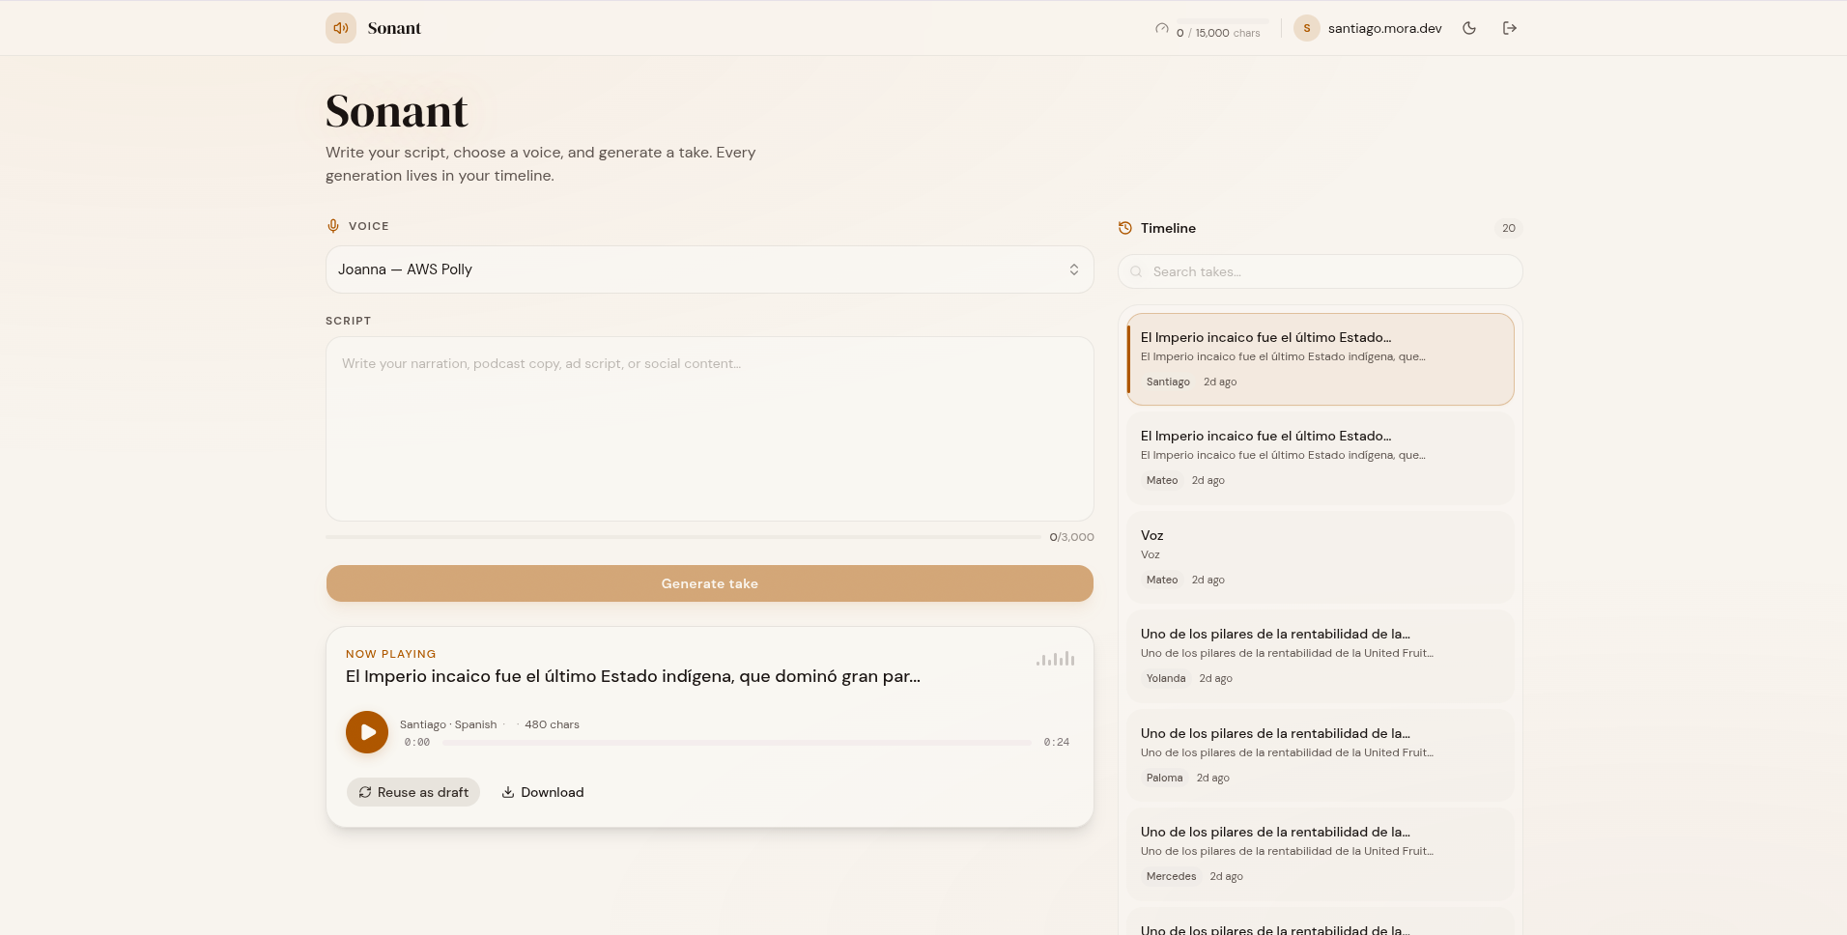Viewport: 1847px width, 935px height.
Task: Select the United Fruit take by Yolanda
Action: [1321, 656]
